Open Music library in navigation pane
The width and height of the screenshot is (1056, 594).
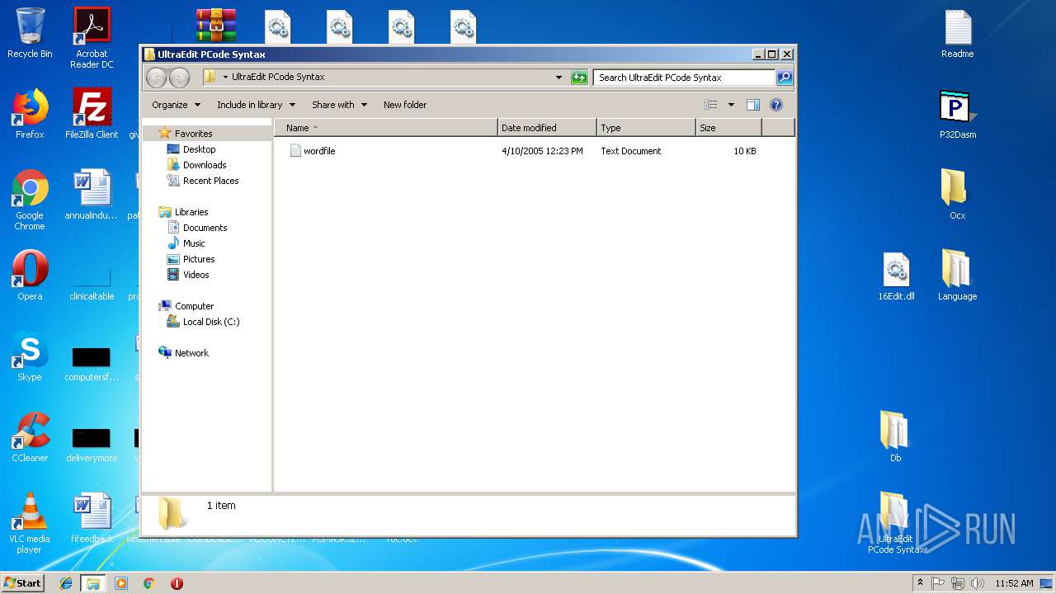pyautogui.click(x=186, y=243)
